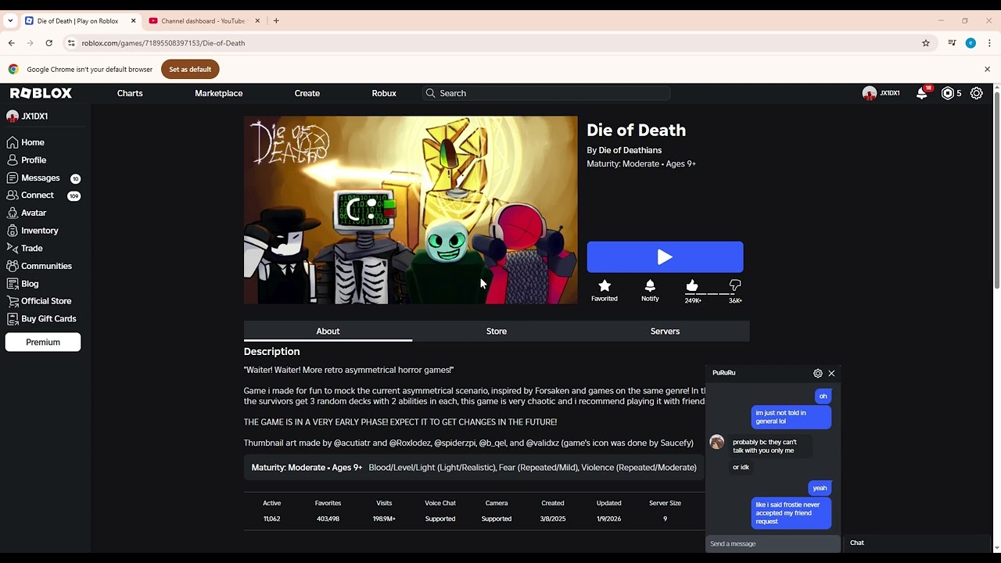Open the chat settings gear in PuRuRu chat

[818, 373]
